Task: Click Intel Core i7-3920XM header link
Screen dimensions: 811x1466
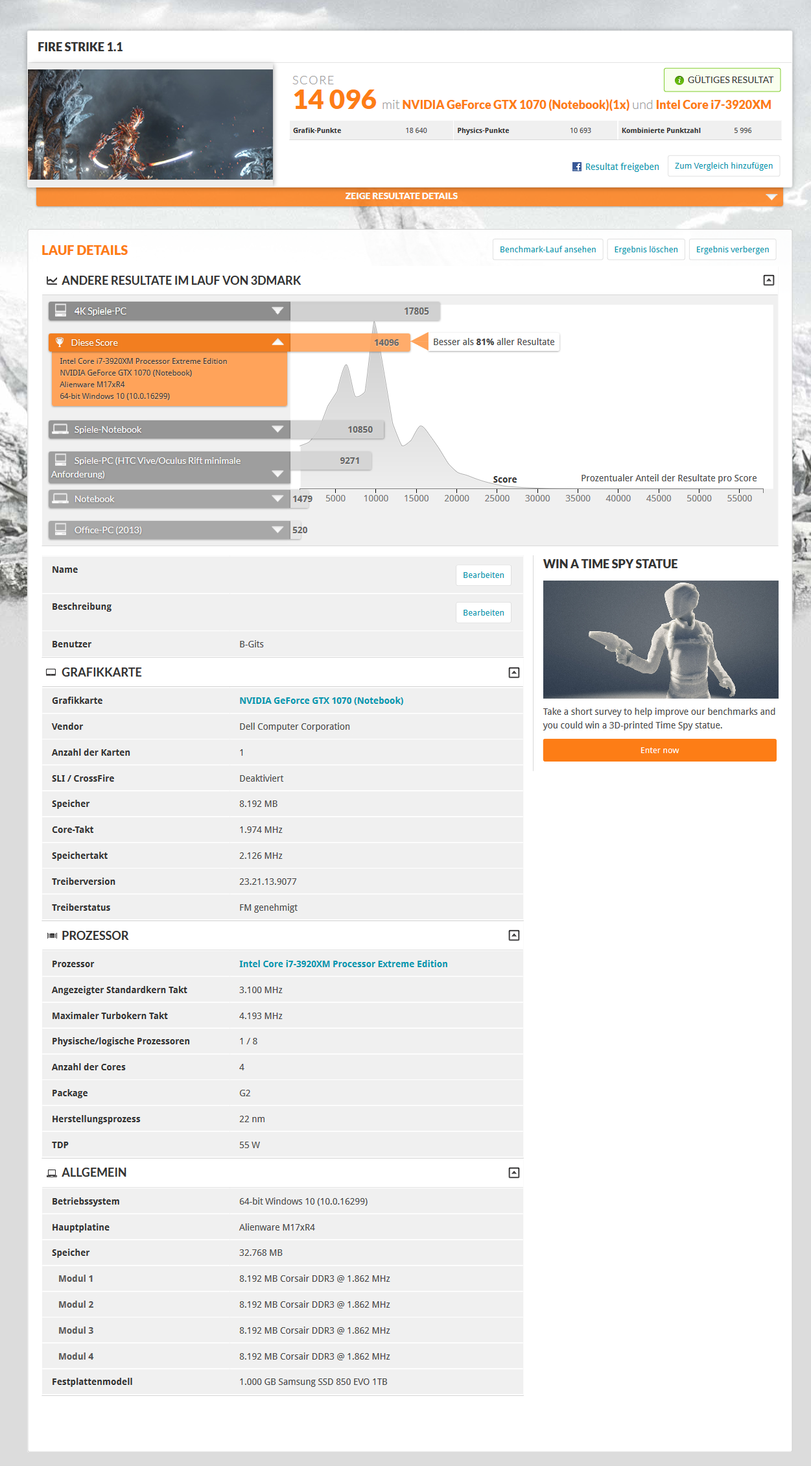Action: click(713, 105)
